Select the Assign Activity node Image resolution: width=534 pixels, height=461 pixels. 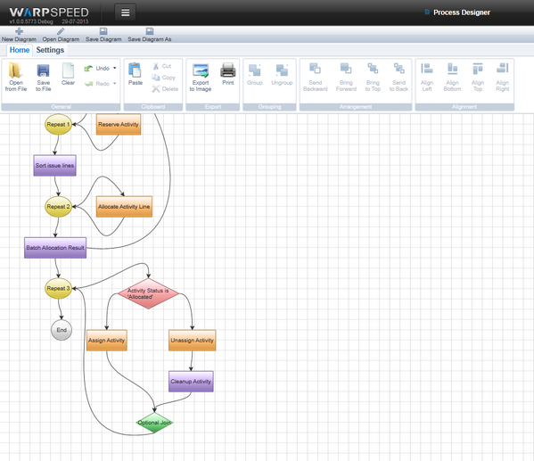(107, 341)
